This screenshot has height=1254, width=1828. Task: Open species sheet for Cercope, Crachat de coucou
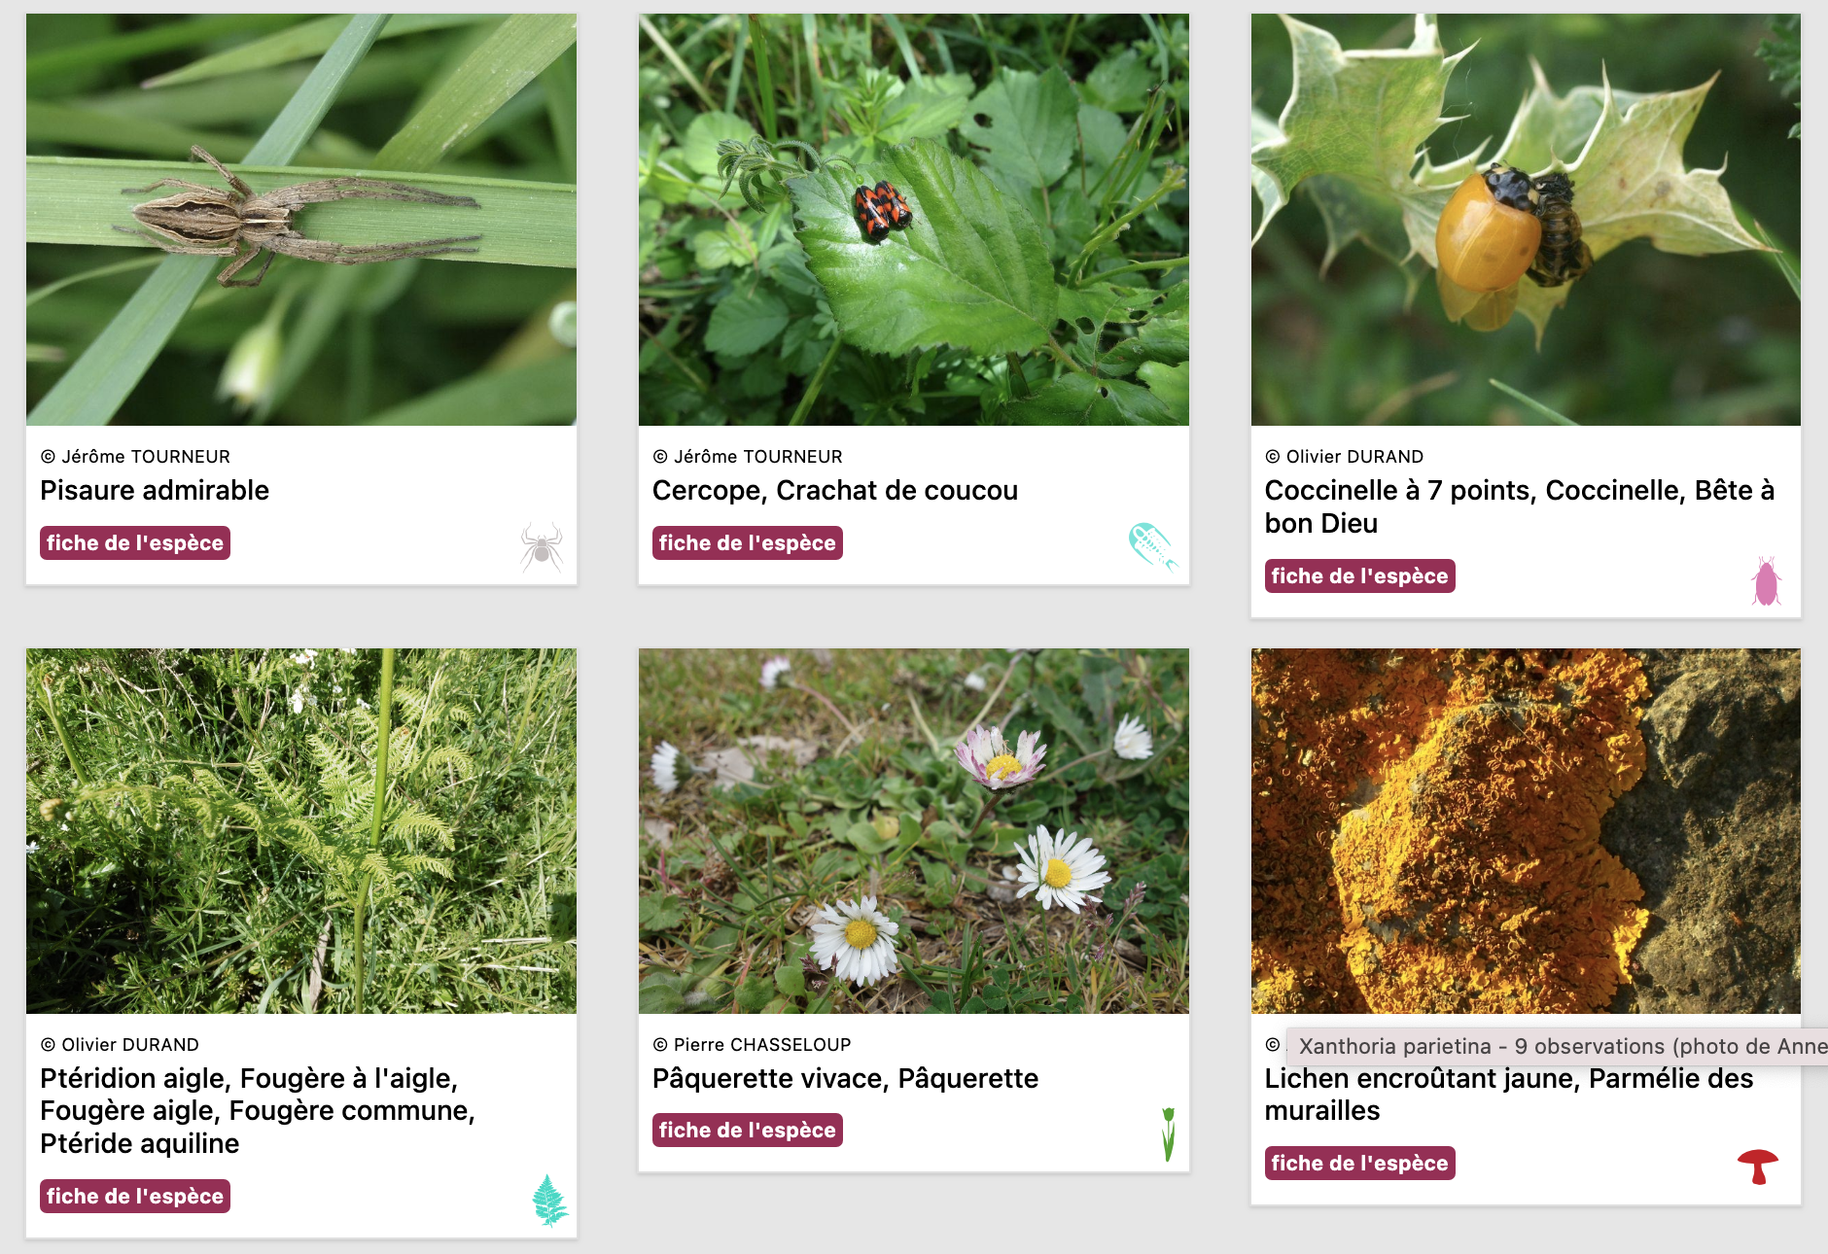[x=747, y=542]
